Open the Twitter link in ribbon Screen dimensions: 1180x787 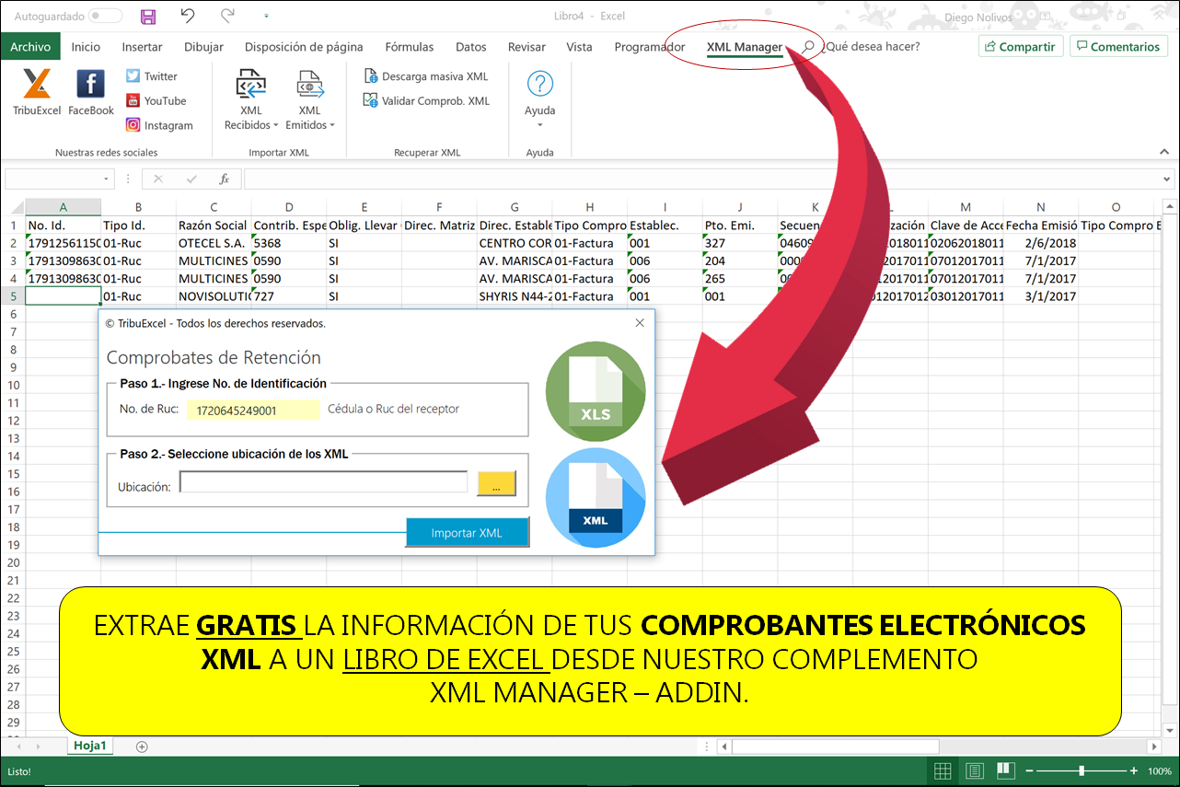152,76
